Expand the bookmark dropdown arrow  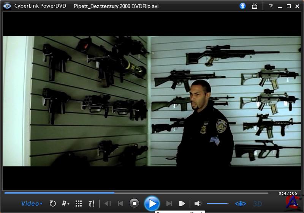tap(68, 204)
